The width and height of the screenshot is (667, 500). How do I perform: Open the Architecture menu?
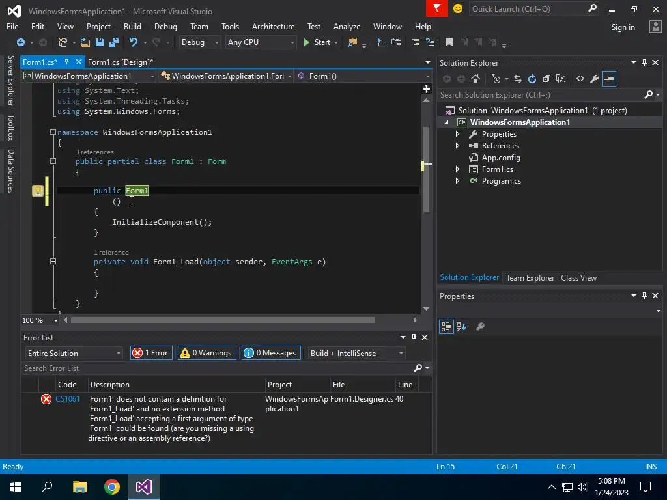pyautogui.click(x=273, y=26)
